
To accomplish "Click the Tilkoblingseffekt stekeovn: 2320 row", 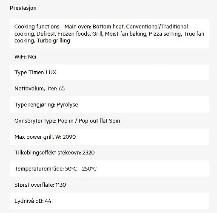I will pyautogui.click(x=109, y=153).
